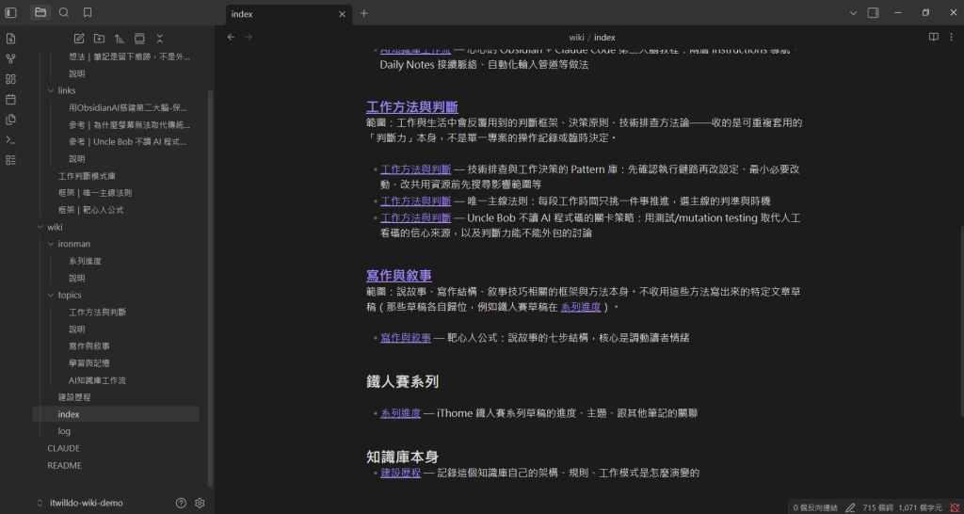Screen dimensions: 964x514
Task: Select index in file tree
Action: tap(116, 414)
